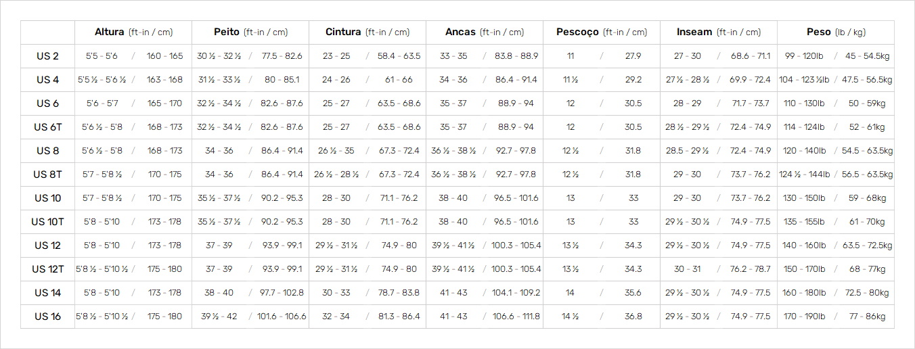915x349 pixels.
Task: Select the US 8T size label
Action: point(47,174)
